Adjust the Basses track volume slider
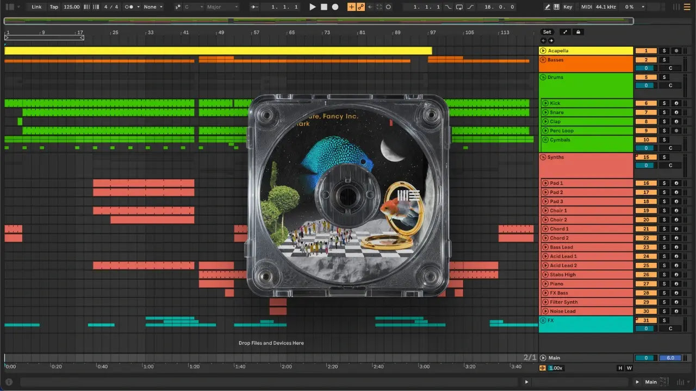696x391 pixels. tap(645, 68)
